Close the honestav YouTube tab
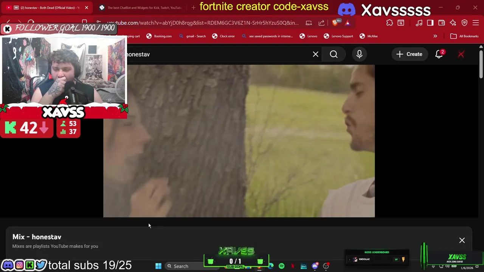484x272 pixels. coord(86,8)
